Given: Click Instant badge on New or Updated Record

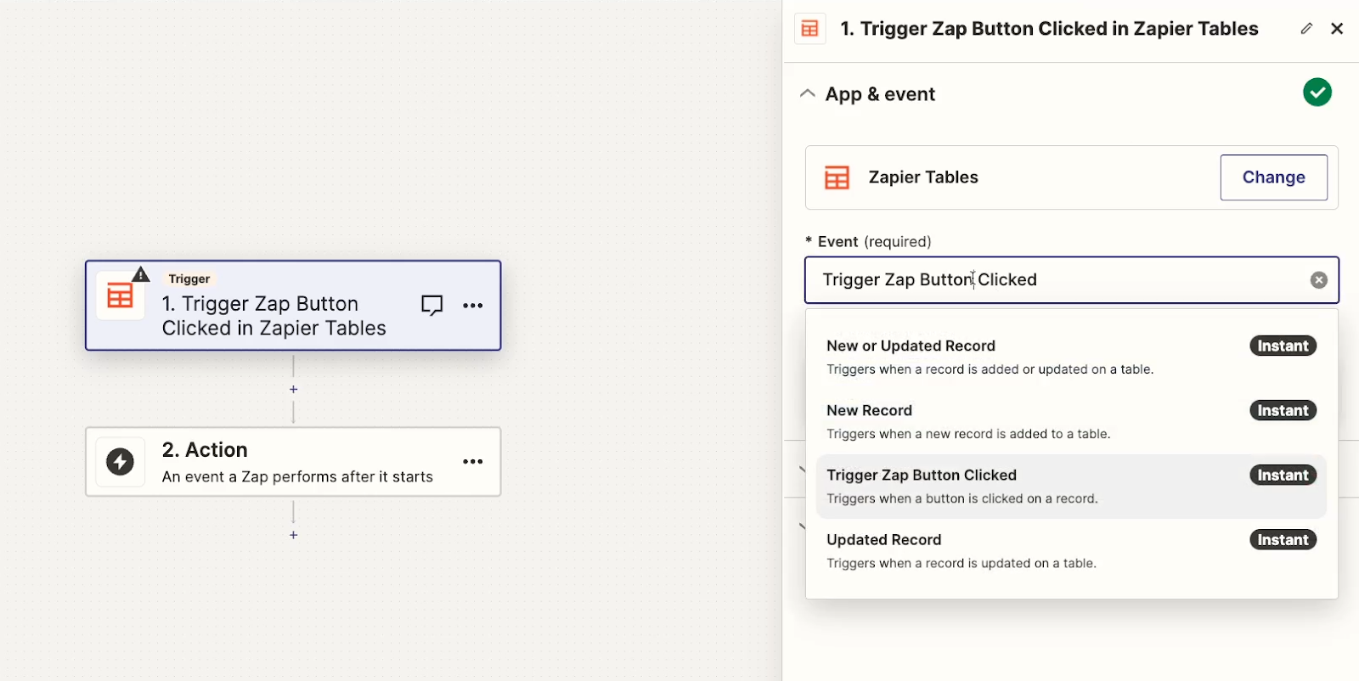Looking at the screenshot, I should coord(1283,346).
